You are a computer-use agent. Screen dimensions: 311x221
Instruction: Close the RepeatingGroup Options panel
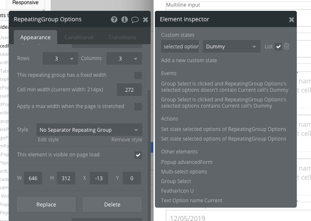(x=145, y=20)
